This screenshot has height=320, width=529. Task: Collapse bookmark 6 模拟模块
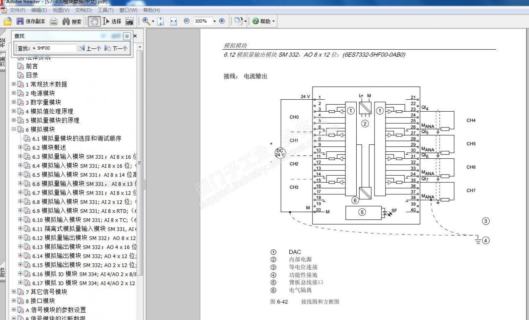pos(14,129)
